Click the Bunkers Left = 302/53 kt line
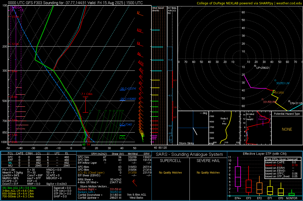The image size is (303, 201). 100,192
